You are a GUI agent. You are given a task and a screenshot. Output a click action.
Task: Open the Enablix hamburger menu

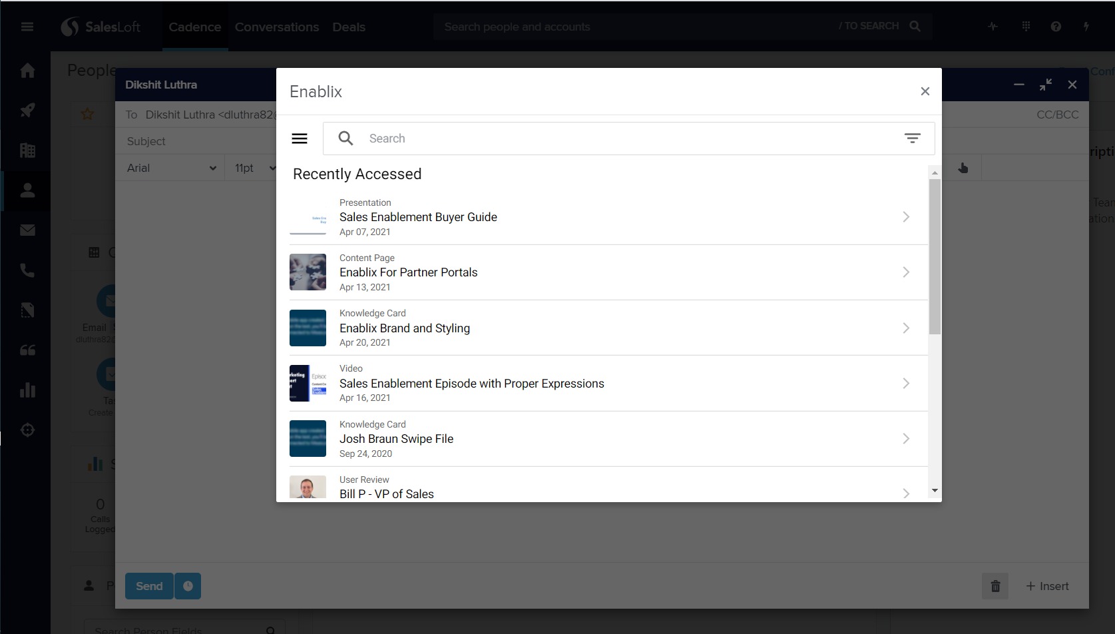coord(300,139)
